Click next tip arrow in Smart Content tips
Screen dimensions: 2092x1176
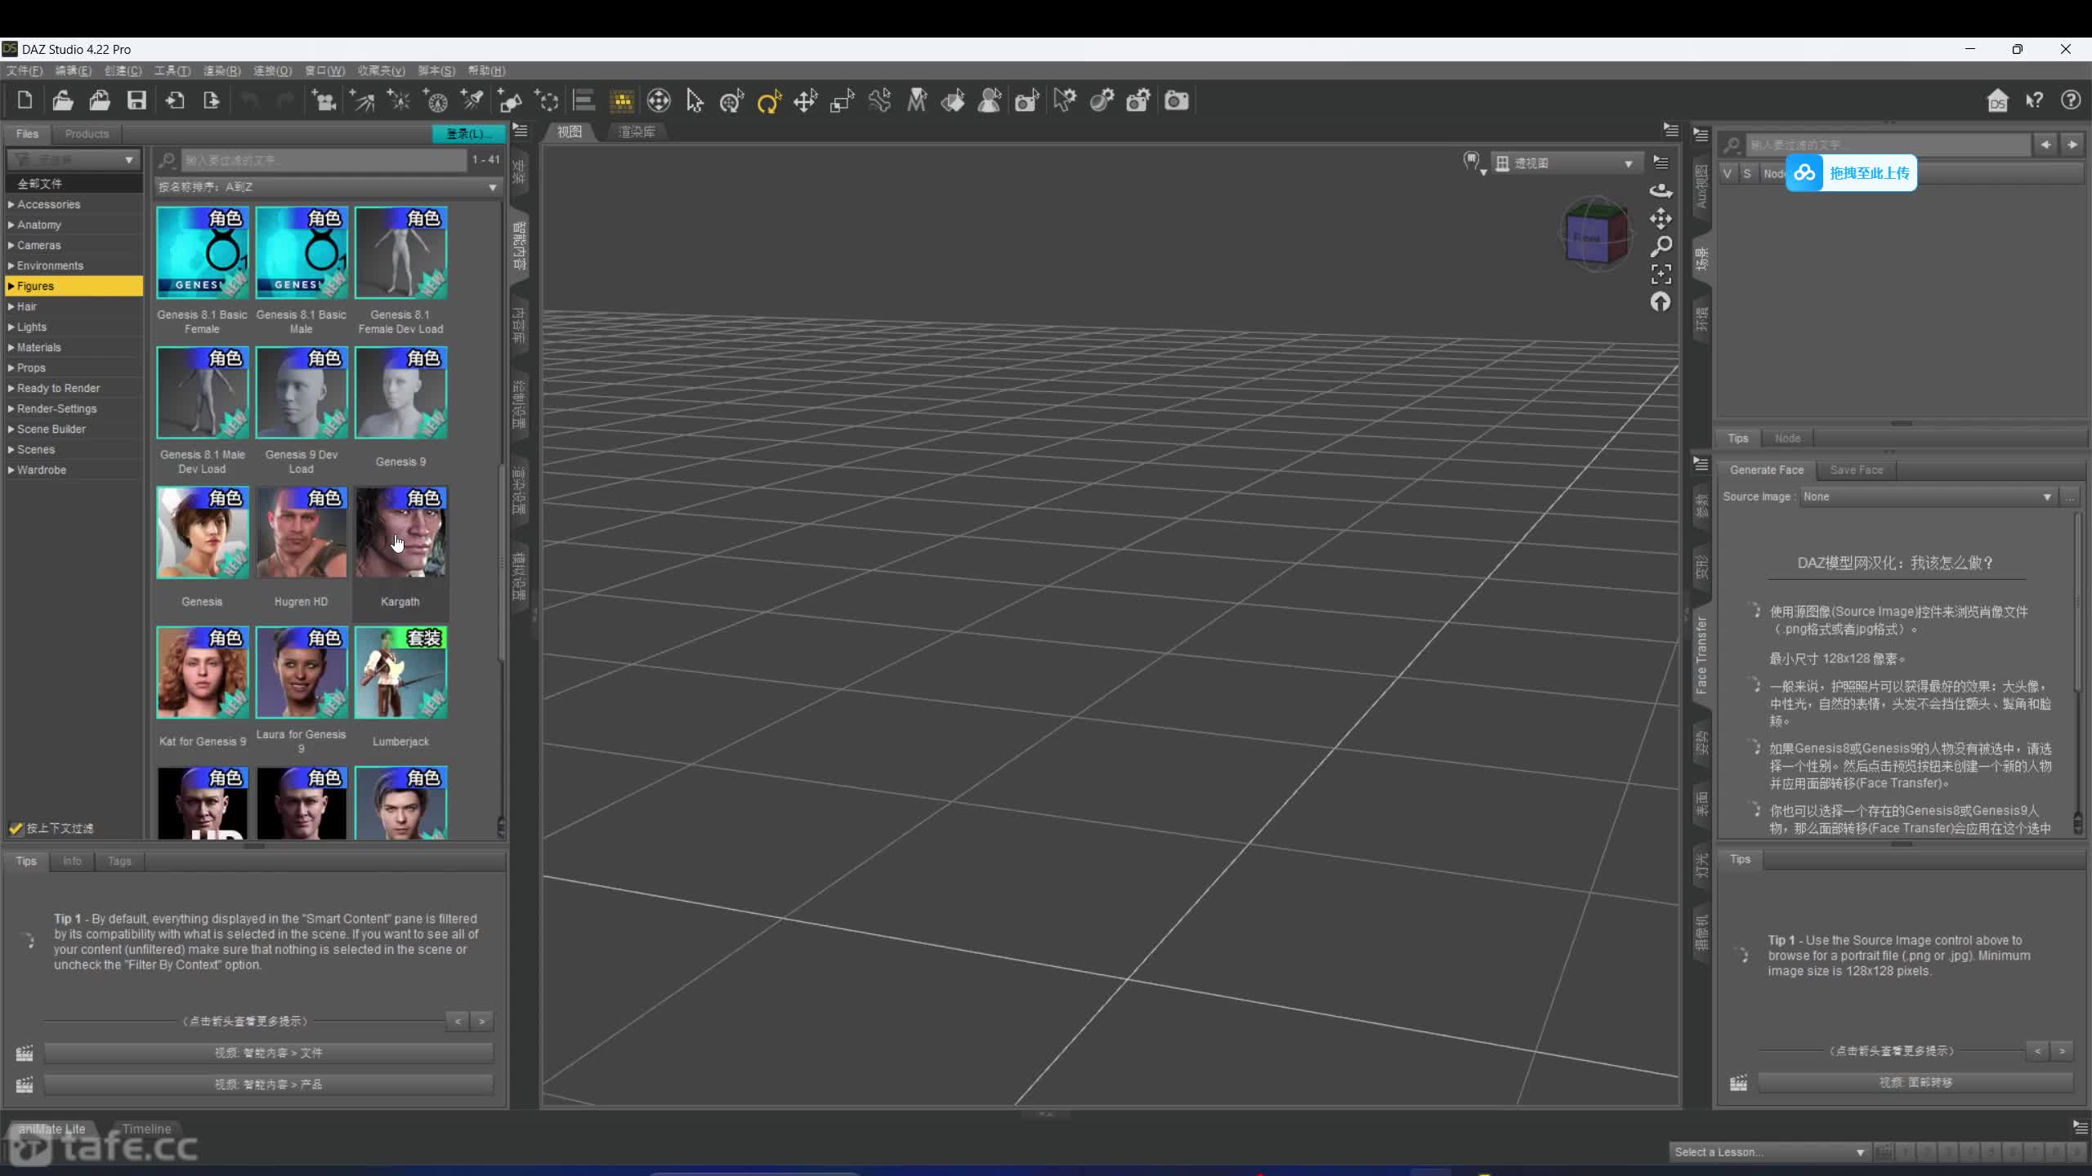coord(482,1021)
